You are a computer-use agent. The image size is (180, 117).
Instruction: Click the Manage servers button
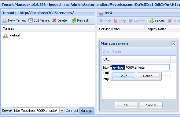point(86,111)
